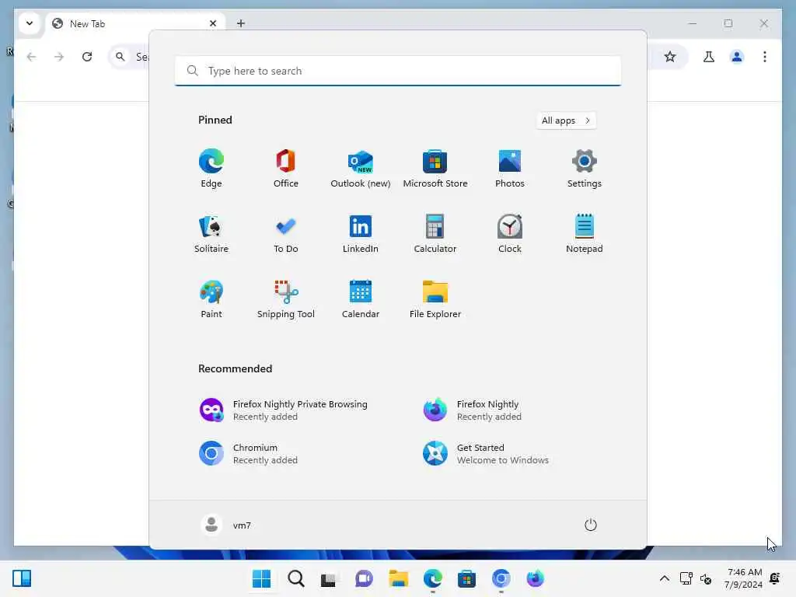Viewport: 796px width, 597px height.
Task: Expand the All apps list
Action: pyautogui.click(x=566, y=120)
